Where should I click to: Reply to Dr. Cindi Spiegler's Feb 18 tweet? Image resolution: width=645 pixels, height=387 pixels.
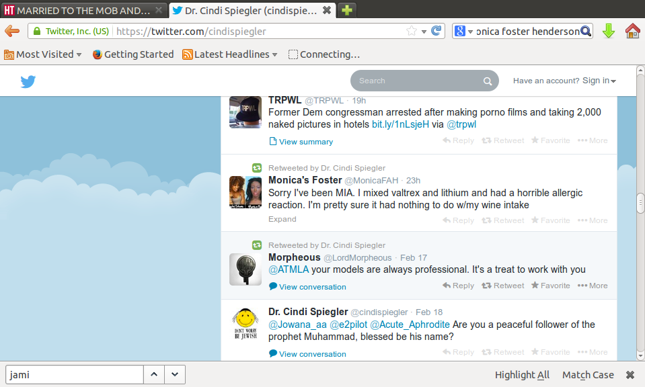[x=458, y=352]
